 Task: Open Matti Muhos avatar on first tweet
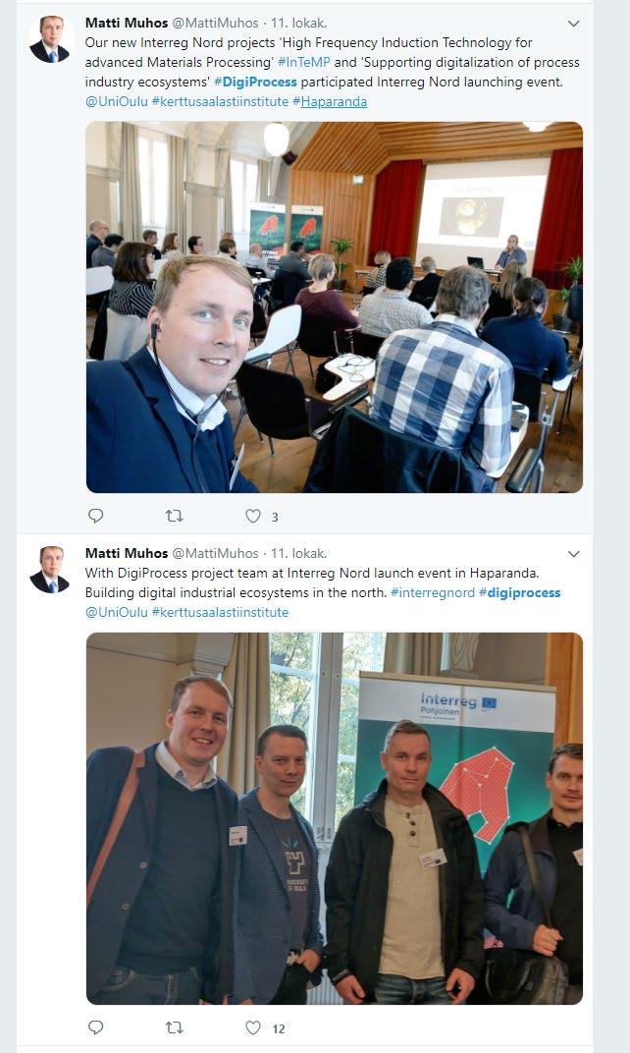tap(50, 39)
